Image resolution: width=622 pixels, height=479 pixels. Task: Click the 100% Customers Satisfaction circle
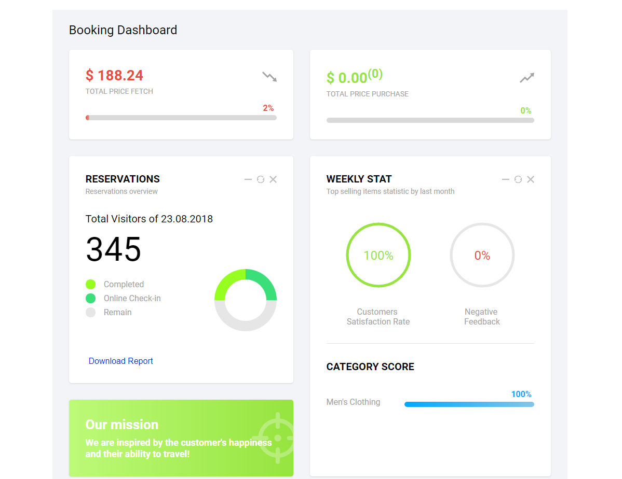pyautogui.click(x=378, y=255)
